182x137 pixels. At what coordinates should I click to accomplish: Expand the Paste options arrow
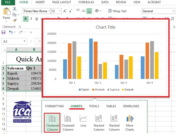(6, 22)
